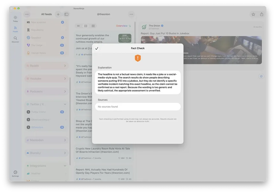The height and width of the screenshot is (192, 274).
Task: Switch to compact list view
Action: (x=78, y=26)
